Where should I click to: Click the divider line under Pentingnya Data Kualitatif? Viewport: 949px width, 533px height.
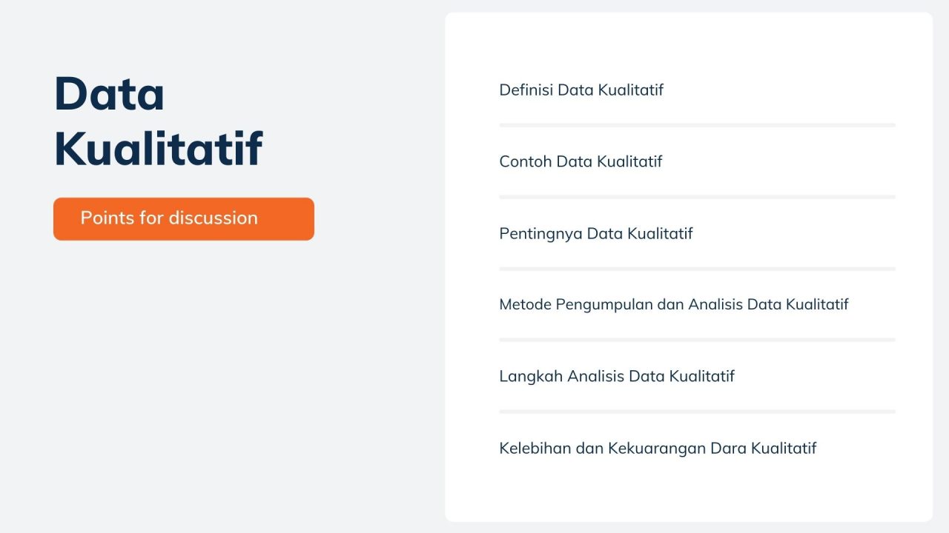(697, 269)
